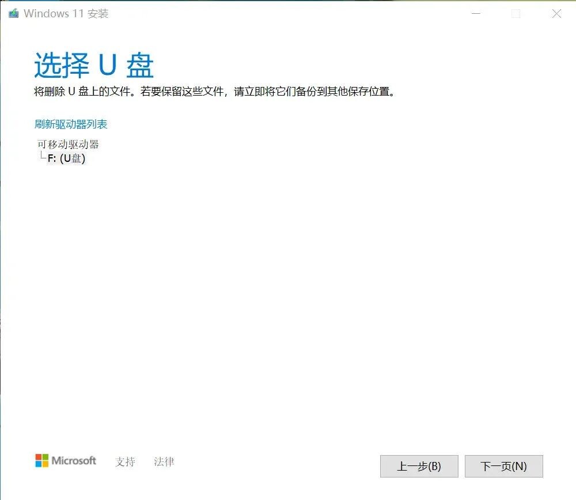This screenshot has height=500, width=576.
Task: Click the 选择 U 盘 page heading
Action: point(93,65)
